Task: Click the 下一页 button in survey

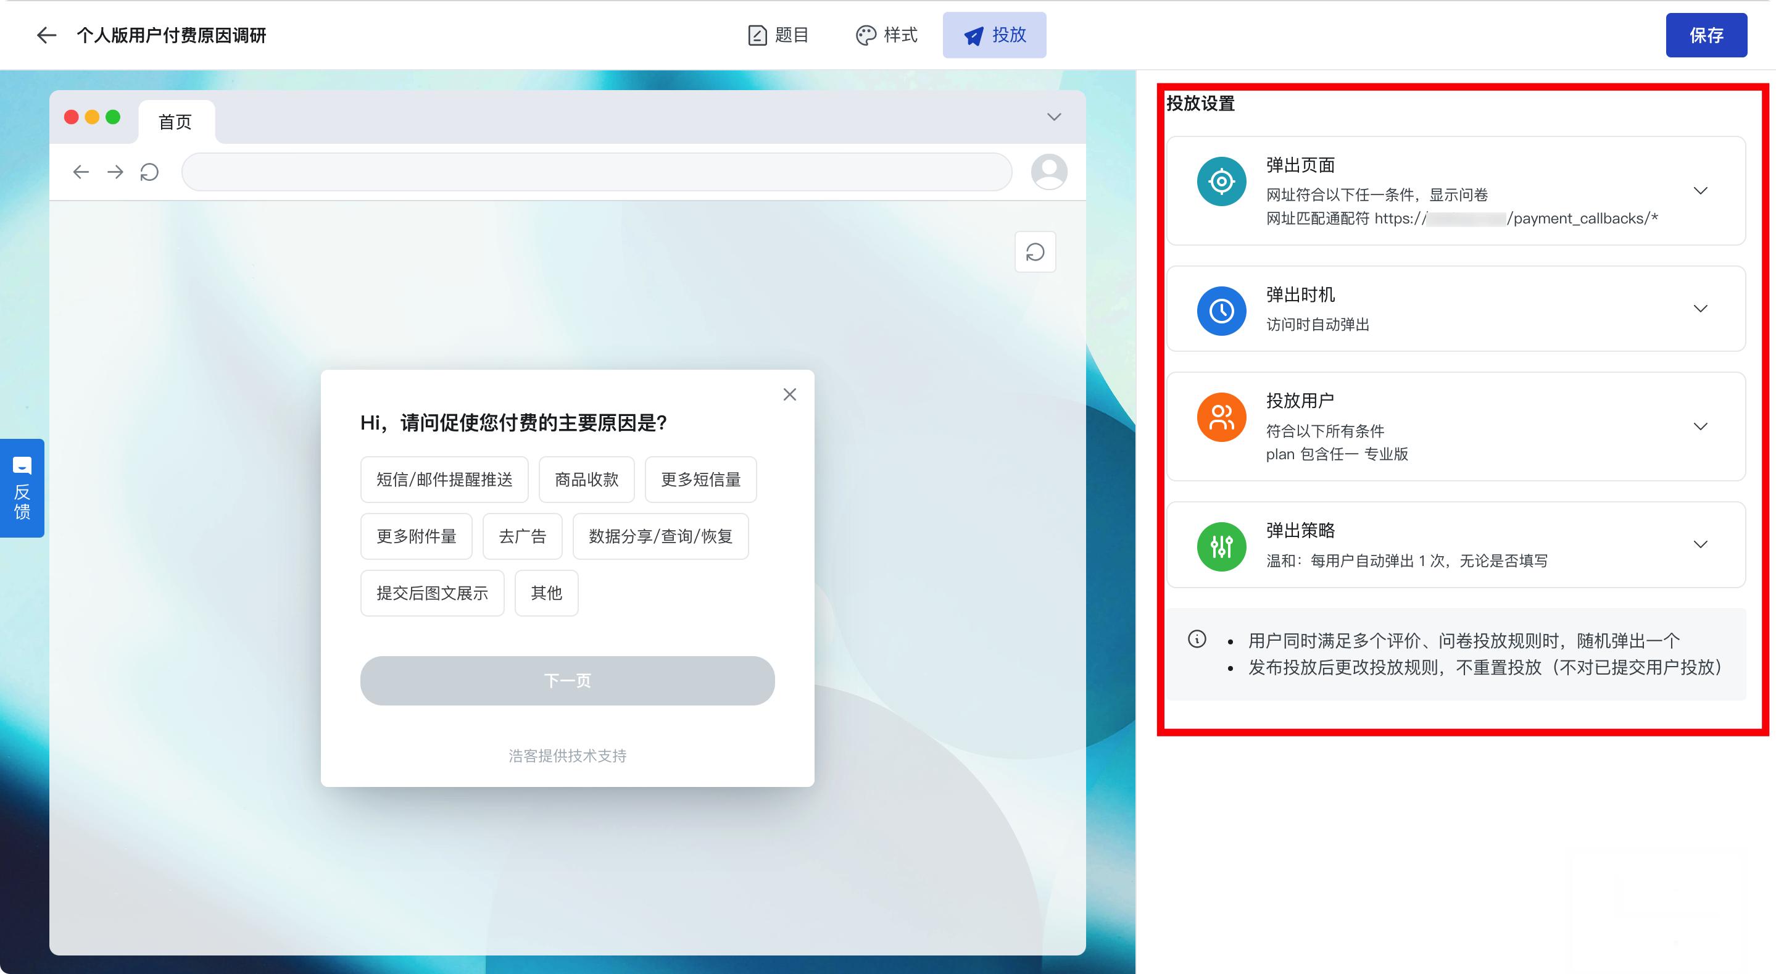Action: point(566,681)
